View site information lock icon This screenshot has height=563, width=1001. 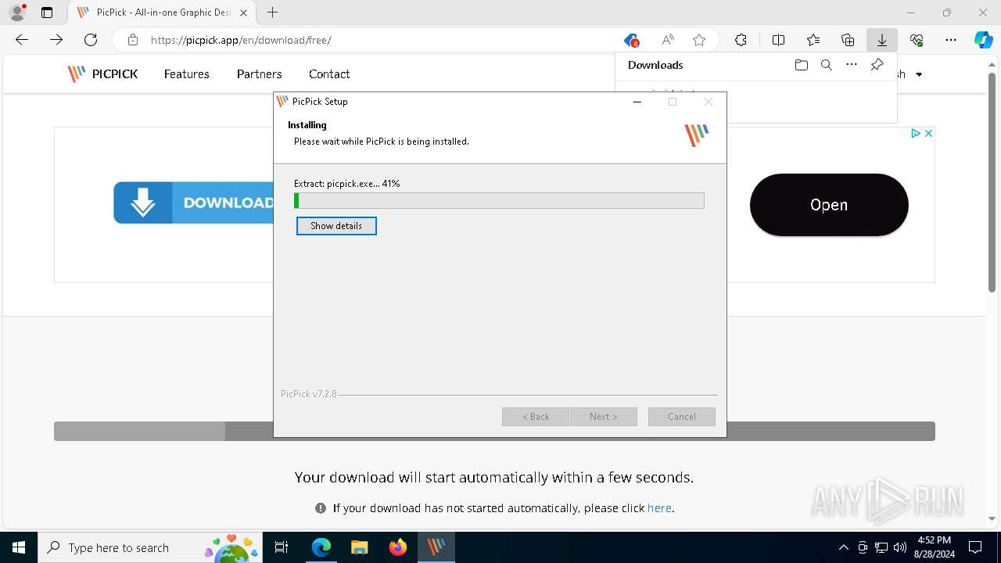tap(133, 40)
